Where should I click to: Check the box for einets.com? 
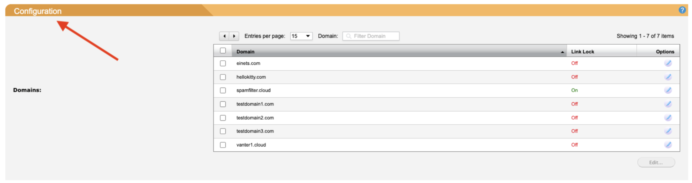pos(223,63)
